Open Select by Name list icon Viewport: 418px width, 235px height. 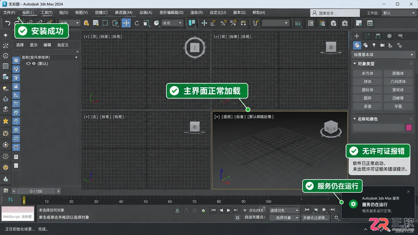96,23
